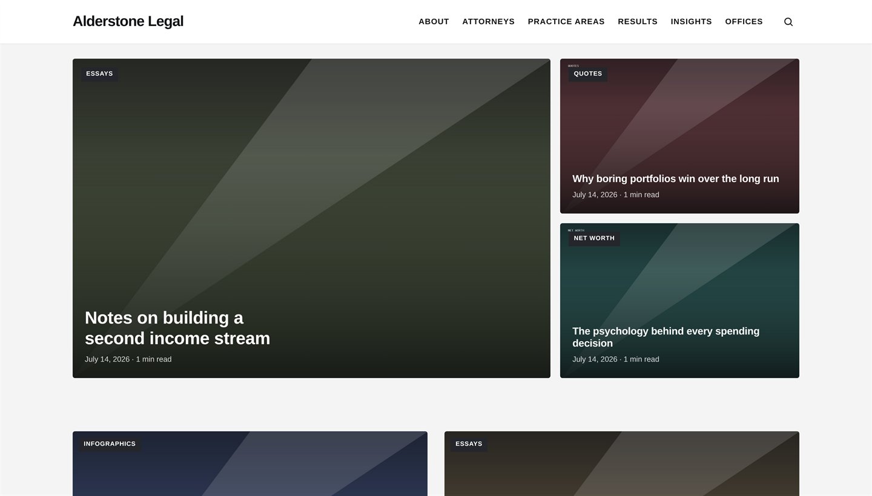Select the Net Worth category tag

(594, 238)
